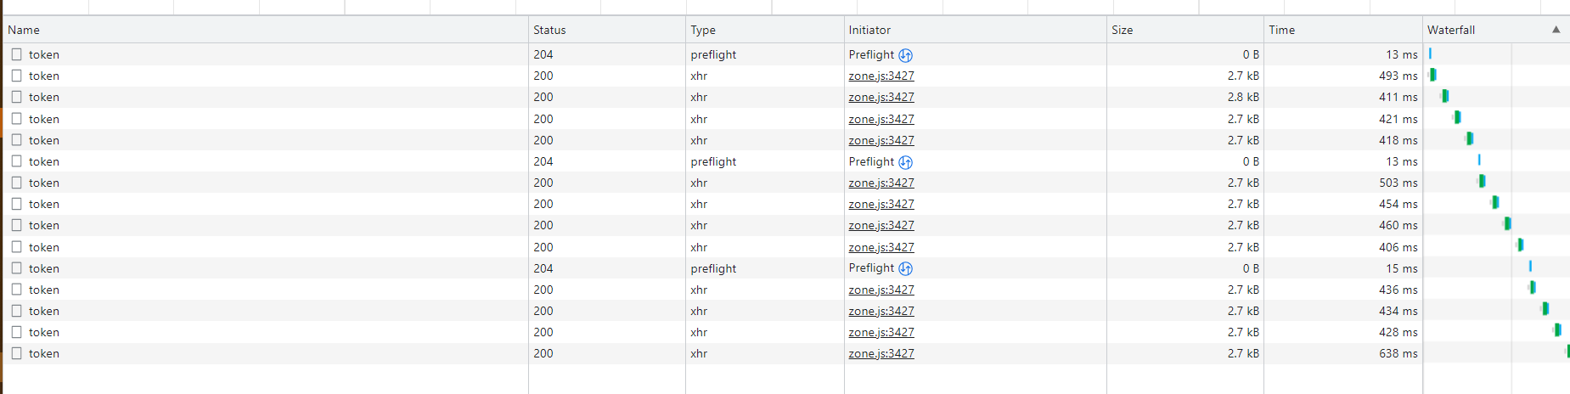Image resolution: width=1570 pixels, height=394 pixels.
Task: Click the file icon of the 638 ms request
Action: [x=16, y=353]
